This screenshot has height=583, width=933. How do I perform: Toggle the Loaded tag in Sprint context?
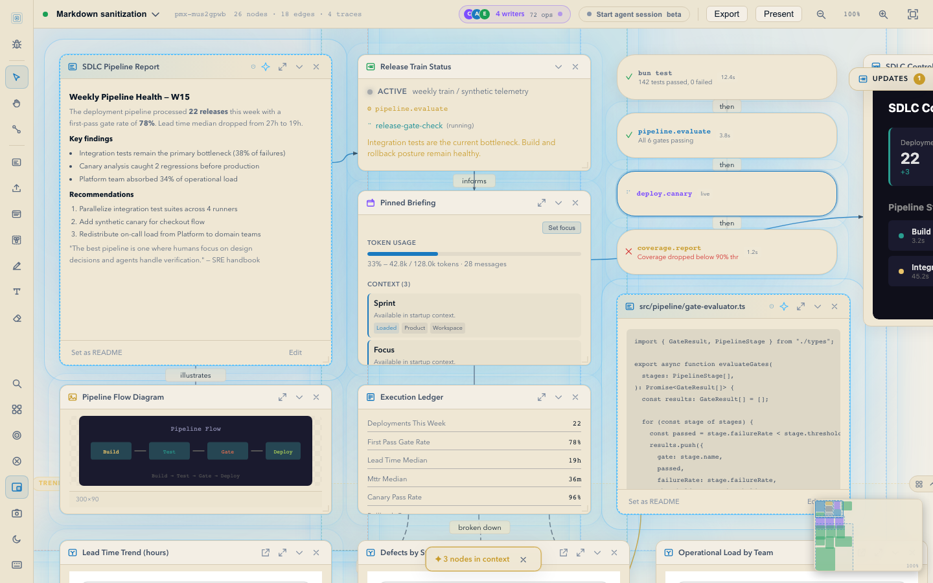(x=386, y=328)
